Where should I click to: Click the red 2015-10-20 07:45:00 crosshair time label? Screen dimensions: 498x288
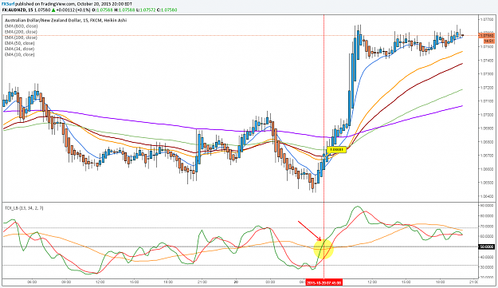pos(324,282)
